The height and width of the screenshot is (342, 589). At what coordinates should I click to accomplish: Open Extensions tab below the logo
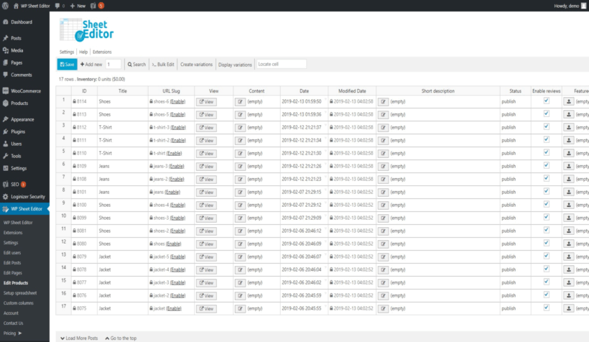[x=102, y=52]
